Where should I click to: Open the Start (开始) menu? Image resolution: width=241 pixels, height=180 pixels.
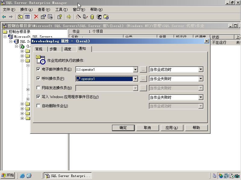tap(8, 175)
